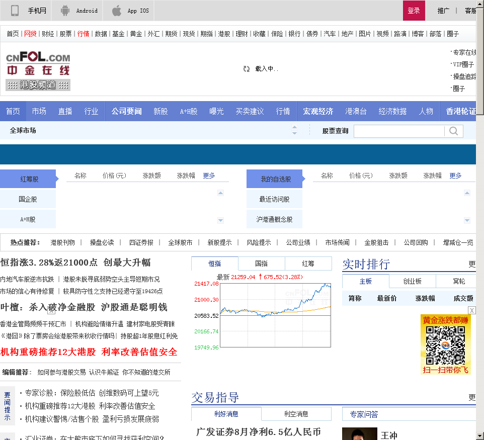The height and width of the screenshot is (440, 484).
Task: Open 叶檀 杀入破净金融股 headline
Action: click(x=84, y=307)
